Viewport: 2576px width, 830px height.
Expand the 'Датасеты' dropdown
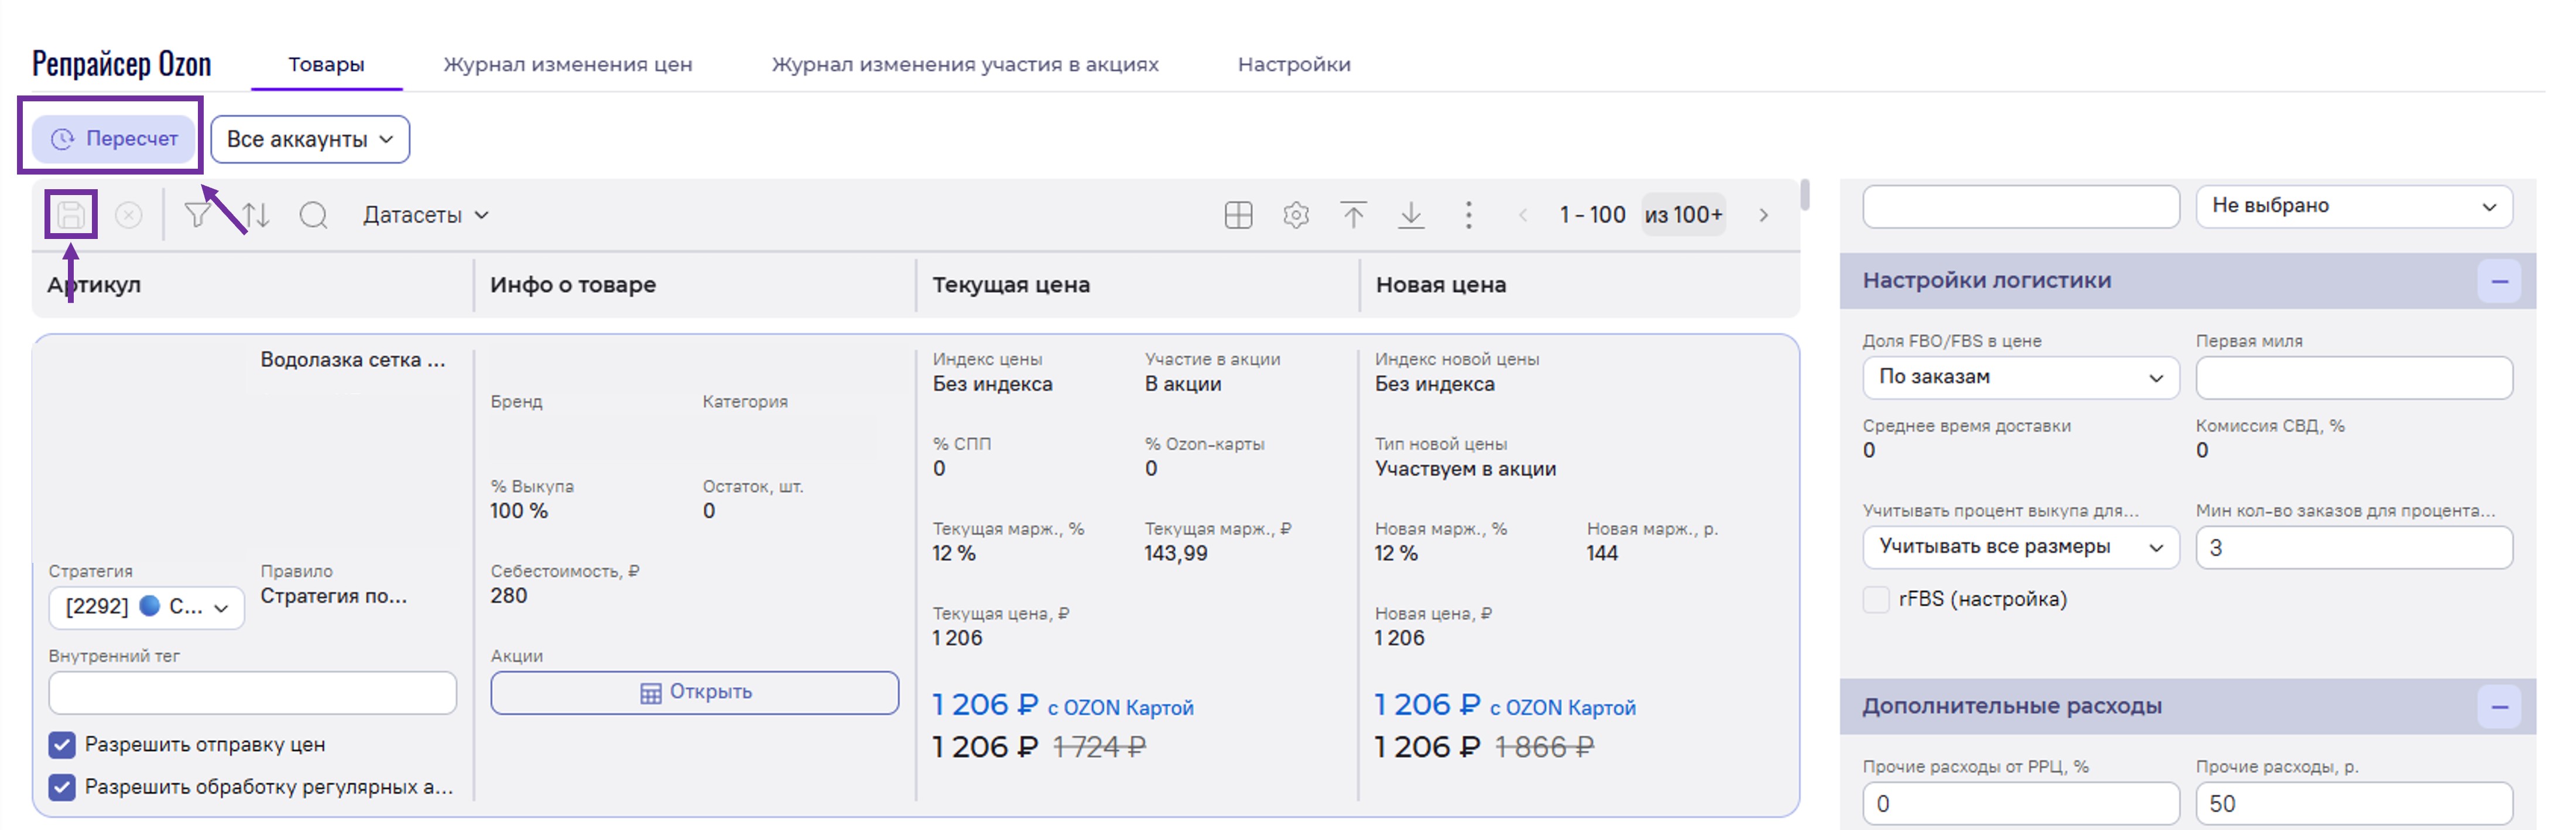(x=425, y=215)
